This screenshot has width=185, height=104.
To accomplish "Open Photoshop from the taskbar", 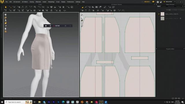I will [x=58, y=102].
